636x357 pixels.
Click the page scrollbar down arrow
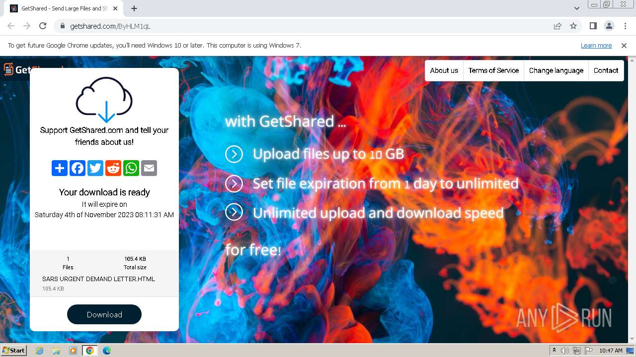click(x=632, y=339)
